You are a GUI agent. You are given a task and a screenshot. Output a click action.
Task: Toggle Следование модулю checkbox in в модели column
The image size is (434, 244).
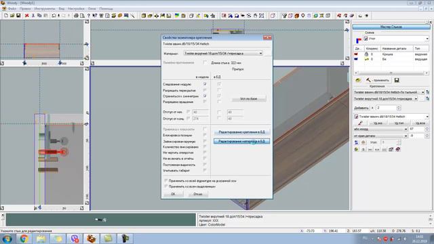pos(205,84)
